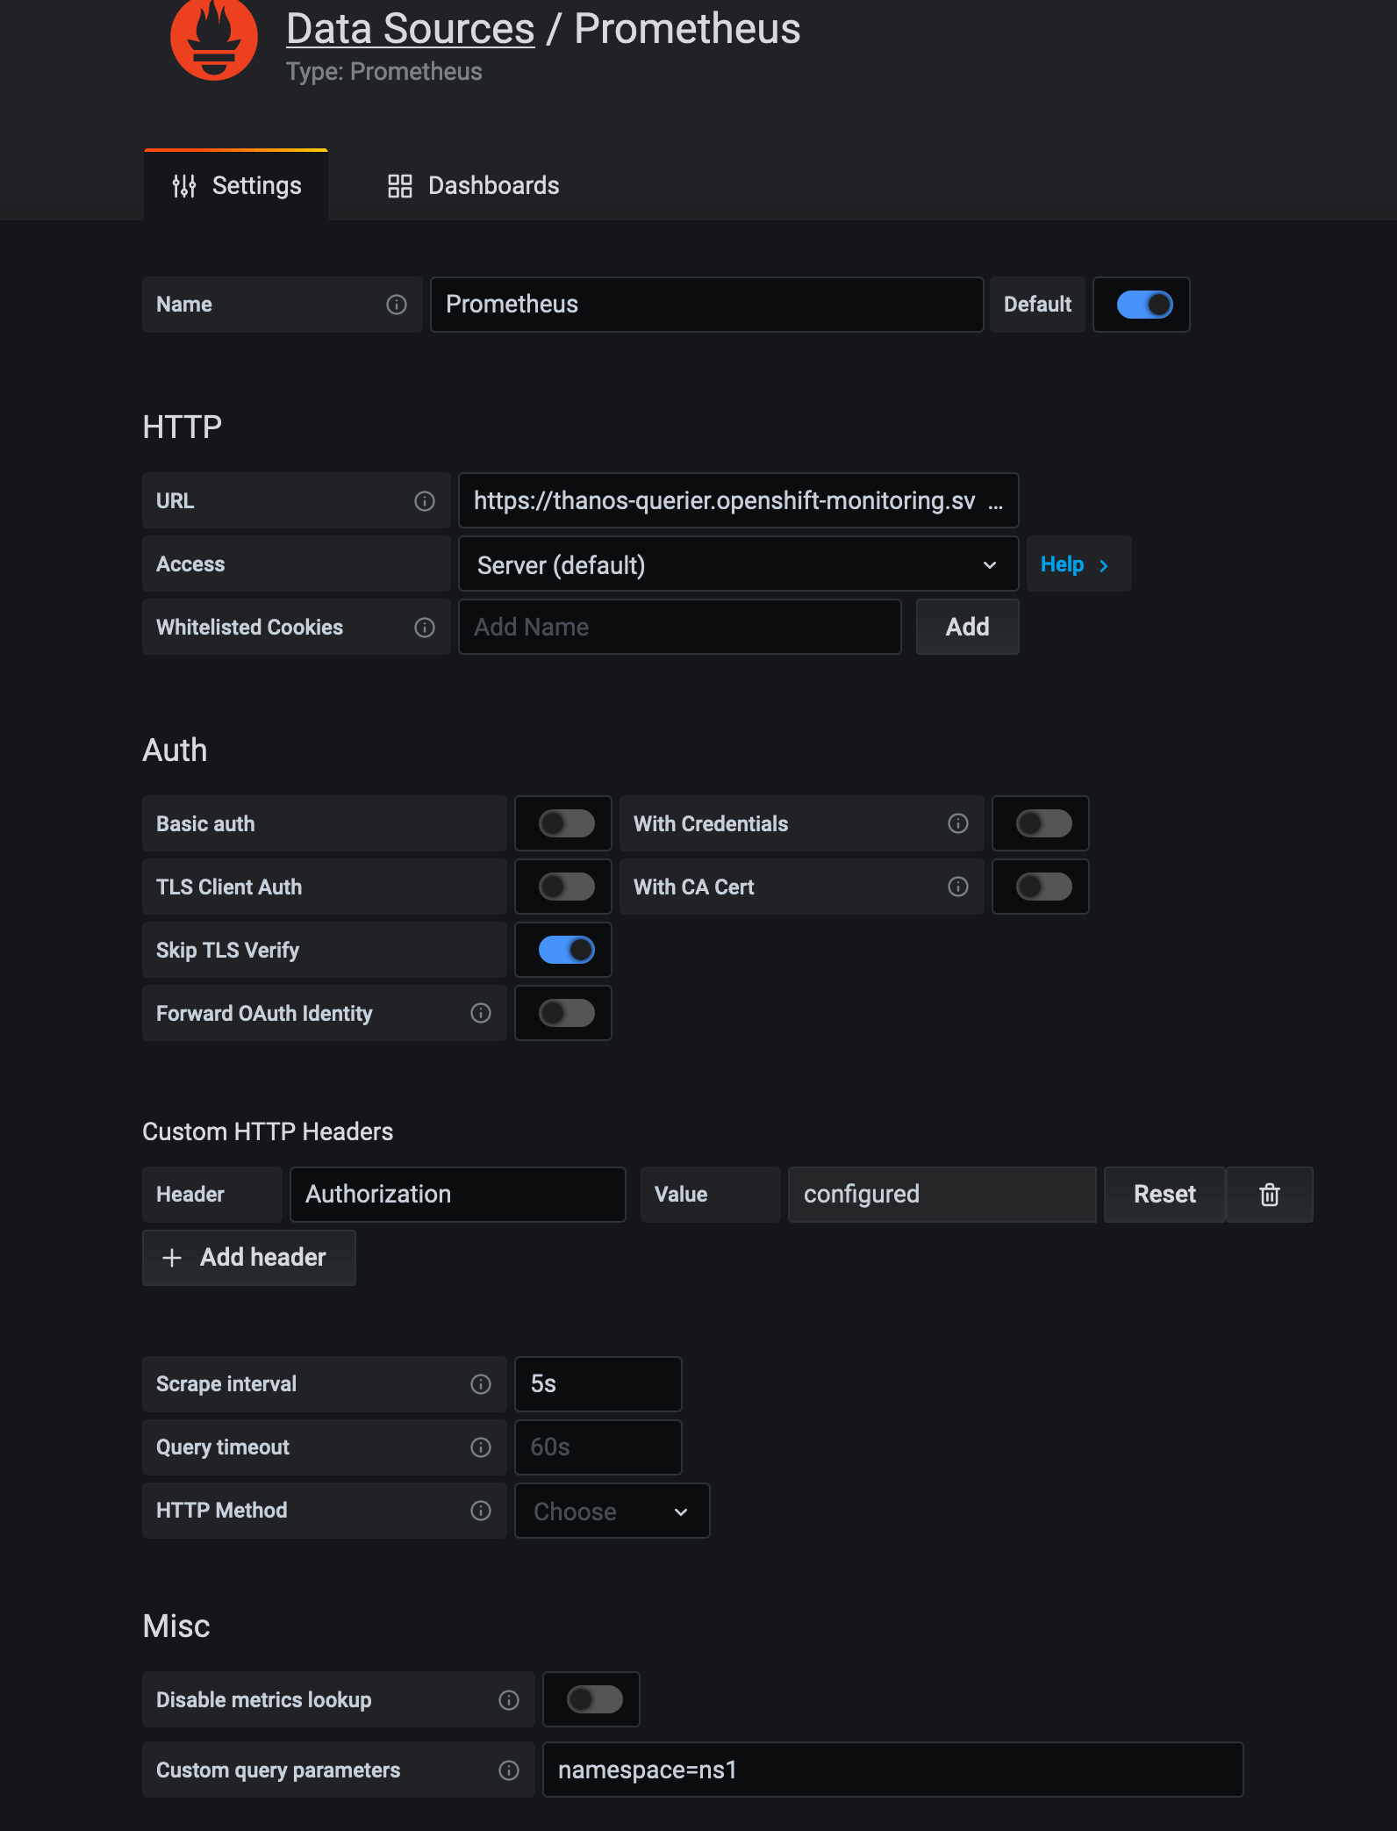Click the Query timeout info icon
Screen dimensions: 1397x1831
pos(481,1447)
